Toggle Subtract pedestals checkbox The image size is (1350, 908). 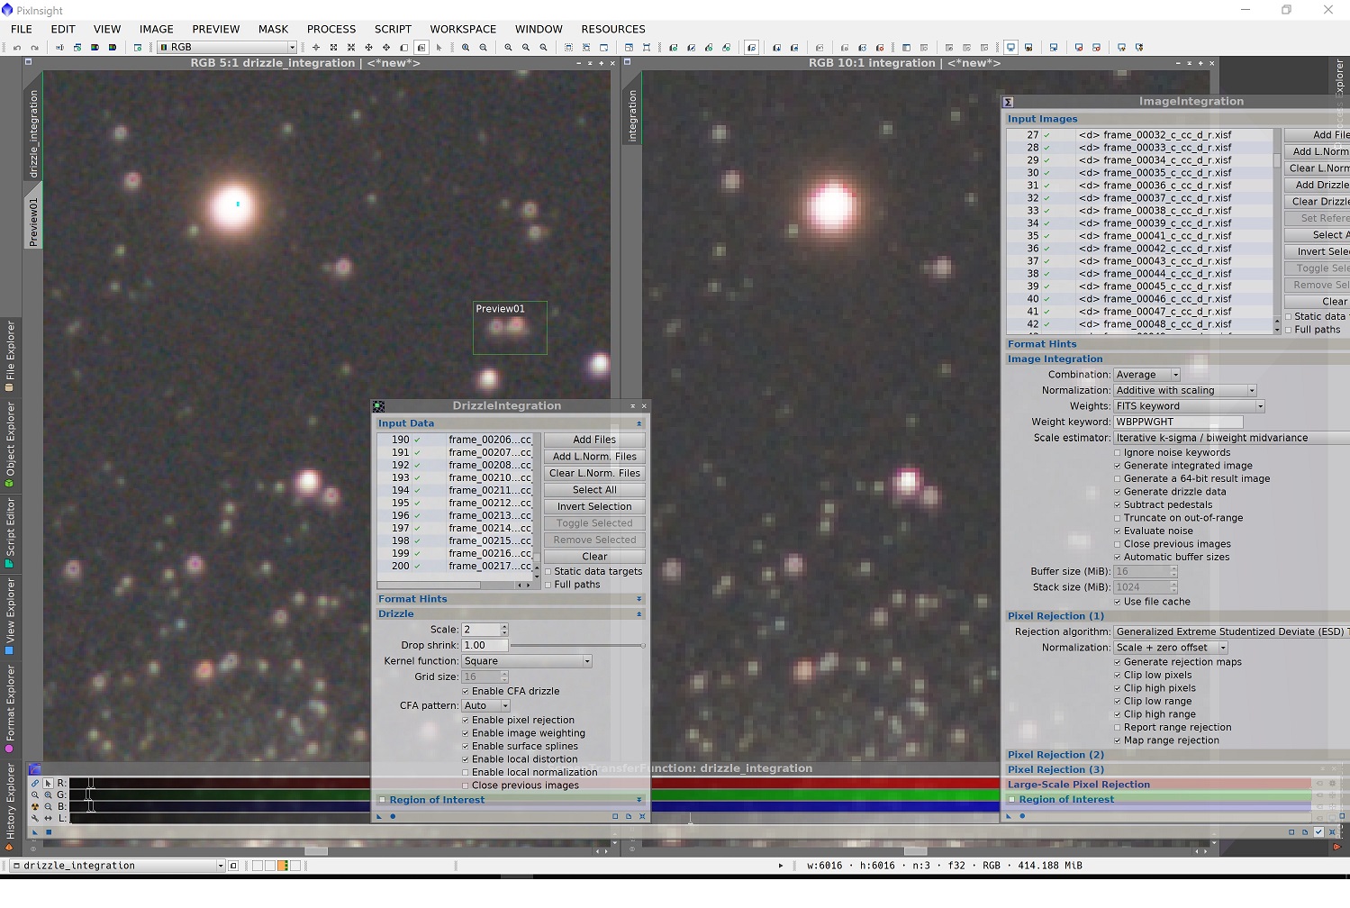point(1118,505)
